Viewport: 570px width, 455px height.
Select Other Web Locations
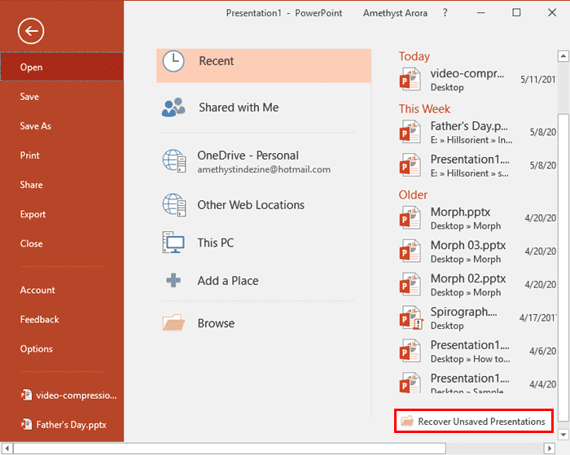tap(264, 205)
